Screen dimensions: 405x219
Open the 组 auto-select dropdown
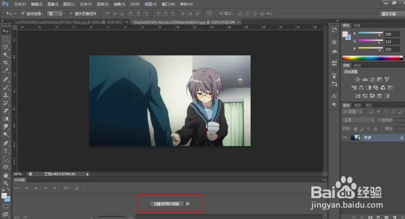point(55,14)
